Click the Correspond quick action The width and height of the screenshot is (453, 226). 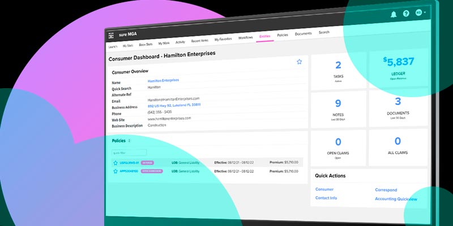(386, 190)
